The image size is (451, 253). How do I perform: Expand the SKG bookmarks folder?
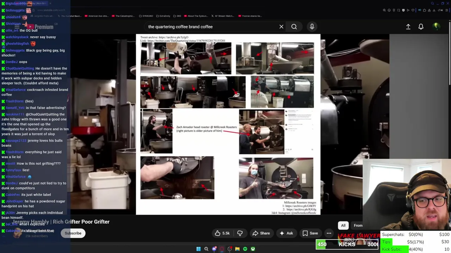click(x=177, y=16)
